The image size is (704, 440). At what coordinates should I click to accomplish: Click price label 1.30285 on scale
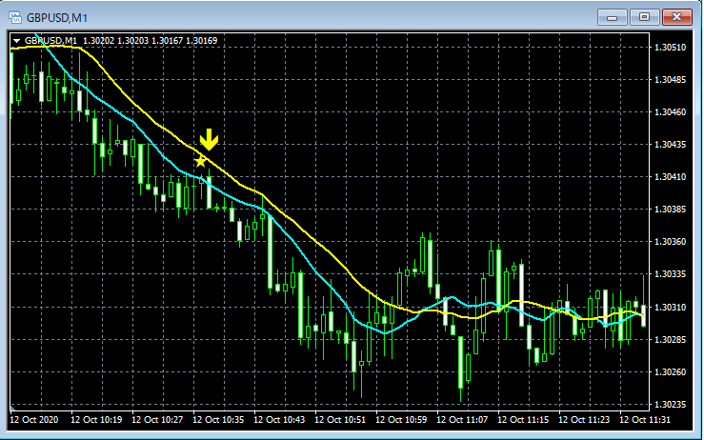[671, 339]
